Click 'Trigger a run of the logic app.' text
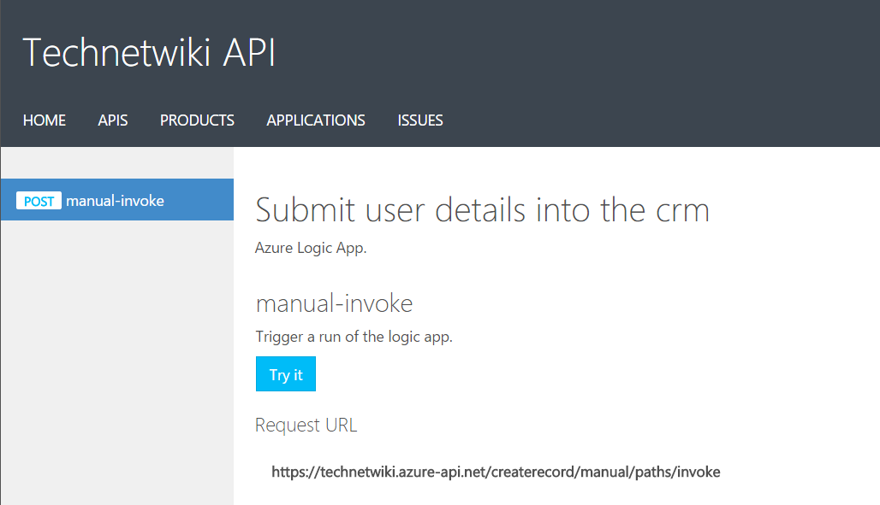Viewport: 880px width, 505px height. click(x=354, y=337)
